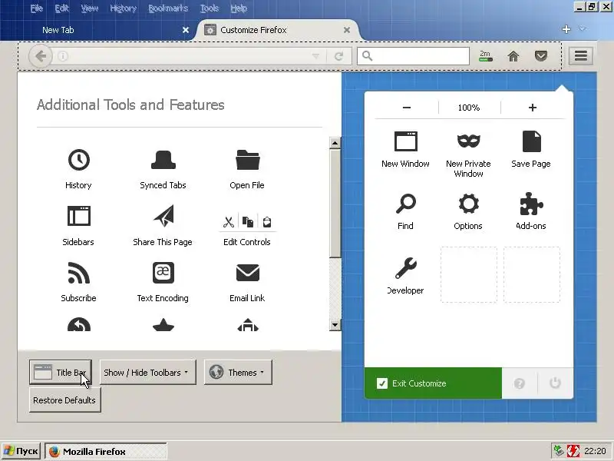Open the address bar history dropdown arrow
The height and width of the screenshot is (461, 614).
[x=315, y=56]
